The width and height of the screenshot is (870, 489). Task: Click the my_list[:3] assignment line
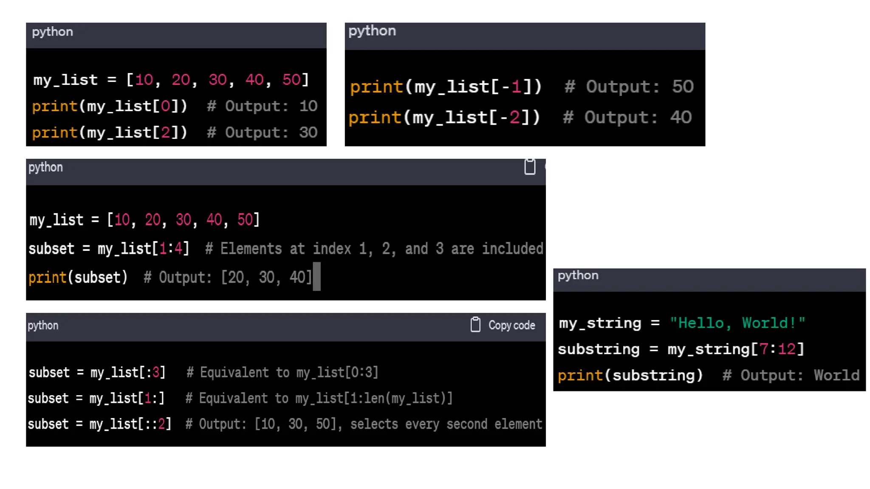pyautogui.click(x=97, y=373)
